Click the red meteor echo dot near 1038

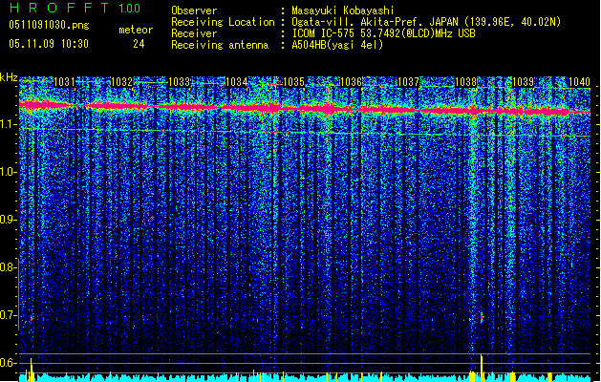(482, 317)
